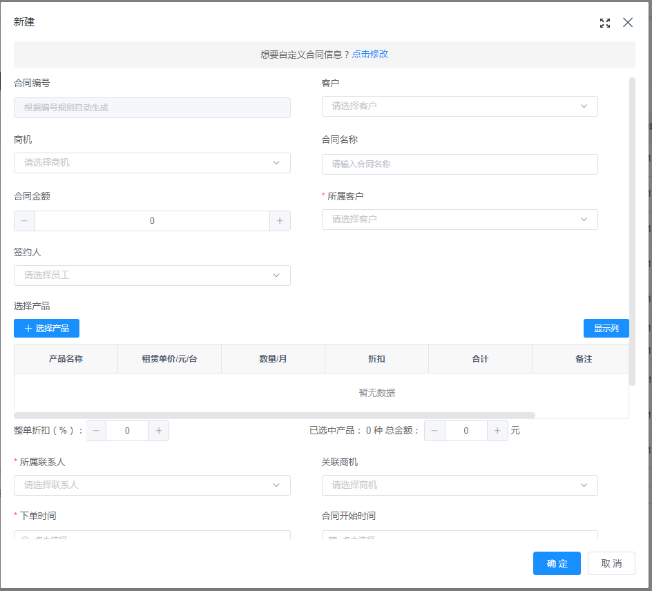Decrease 总金额 using the minus icon

[434, 431]
